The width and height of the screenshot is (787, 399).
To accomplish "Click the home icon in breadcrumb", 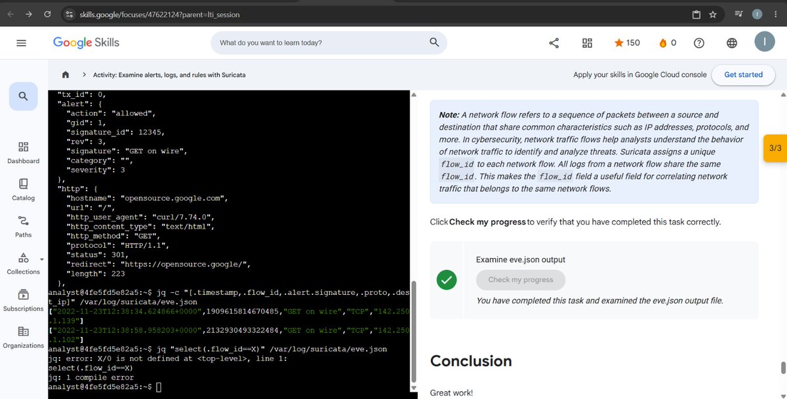I will (66, 75).
